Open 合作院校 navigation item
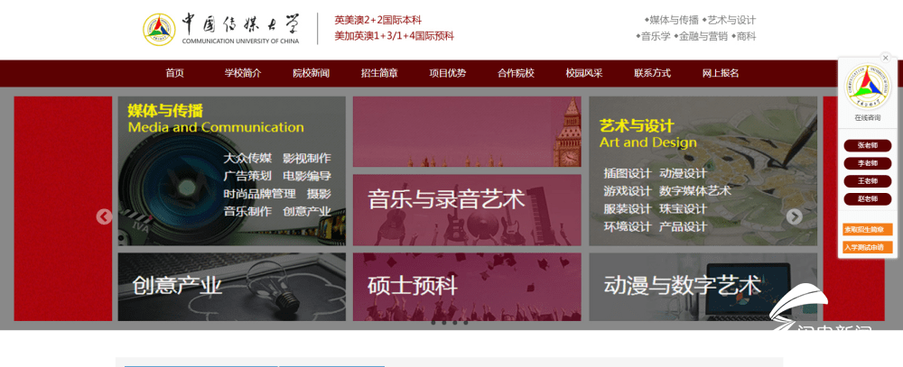This screenshot has width=903, height=367. (x=516, y=73)
